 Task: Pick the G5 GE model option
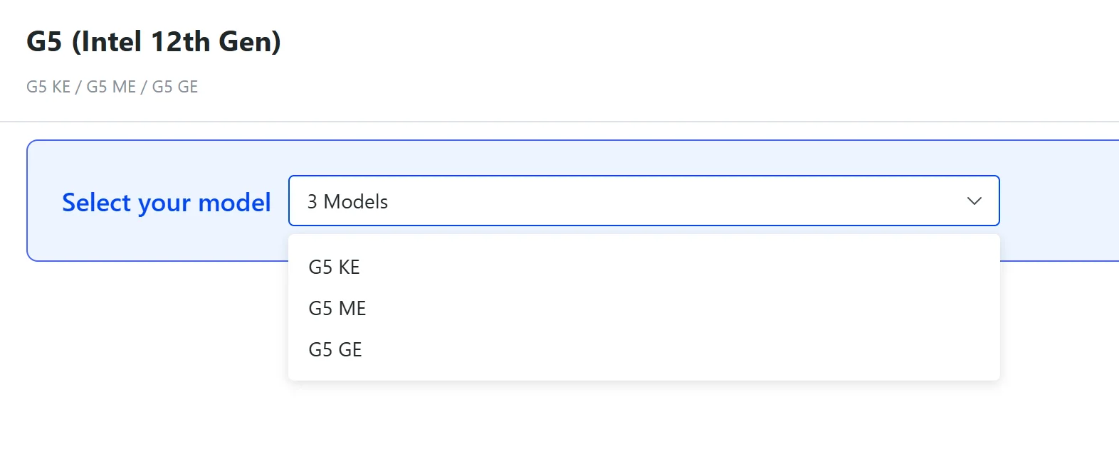click(335, 350)
